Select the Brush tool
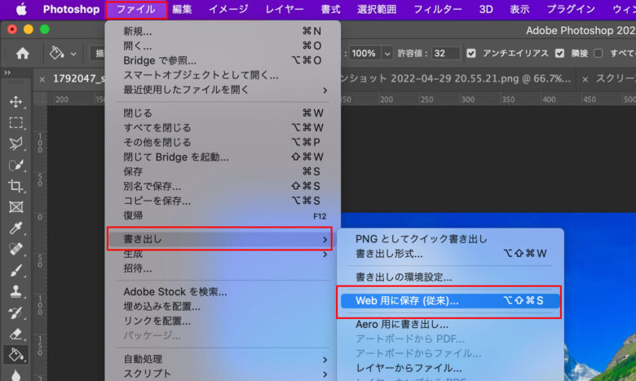Viewport: 636px width, 381px height. [x=15, y=270]
